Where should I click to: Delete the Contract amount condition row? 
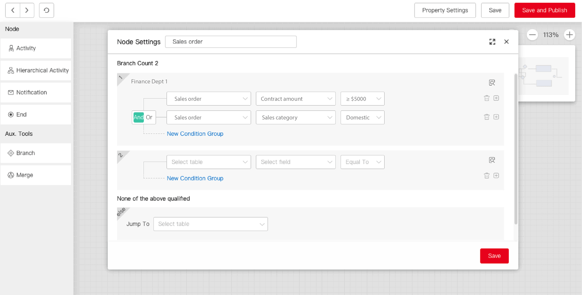tap(487, 98)
